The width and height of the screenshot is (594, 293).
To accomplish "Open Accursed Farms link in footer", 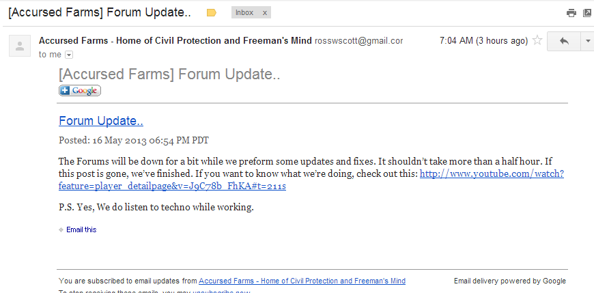I will pos(302,281).
